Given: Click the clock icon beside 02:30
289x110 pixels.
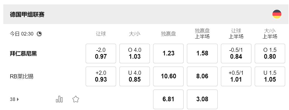Looking at the screenshot, I should click(39, 34).
